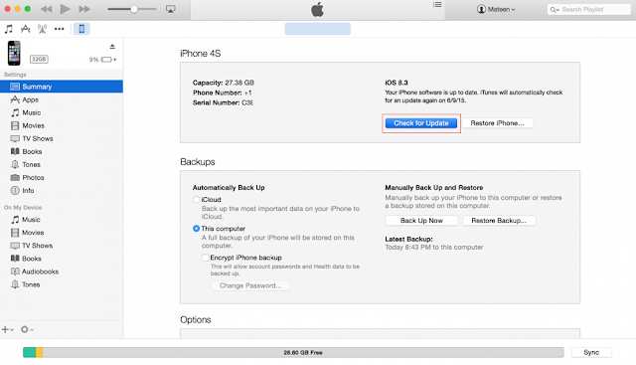The image size is (636, 365).
Task: Click the 32GB capacity badge
Action: [39, 60]
